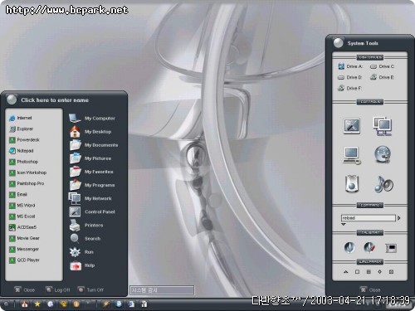Open the icon left of the sound control
The image size is (415, 311).
pos(352,183)
